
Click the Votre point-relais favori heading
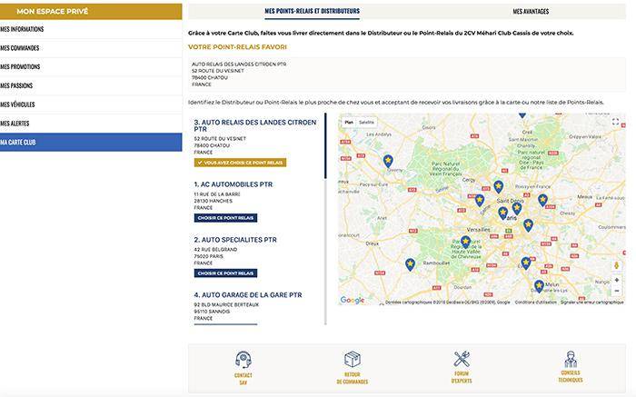[237, 47]
